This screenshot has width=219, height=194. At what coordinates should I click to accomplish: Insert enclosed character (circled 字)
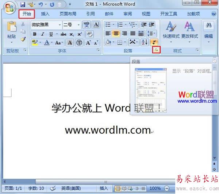[x=79, y=42]
